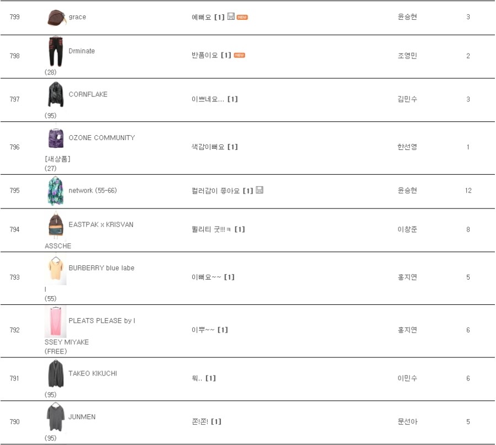
Task: Open the review titled 예뻐요
Action: tap(201, 17)
